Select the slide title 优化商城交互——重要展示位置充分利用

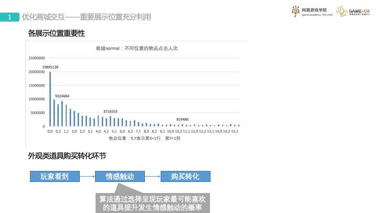[86, 17]
